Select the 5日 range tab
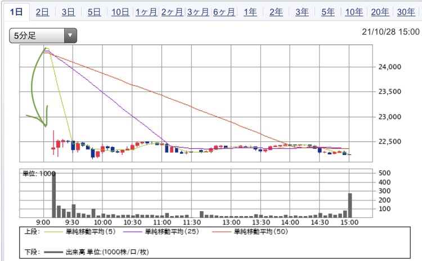 pyautogui.click(x=95, y=12)
